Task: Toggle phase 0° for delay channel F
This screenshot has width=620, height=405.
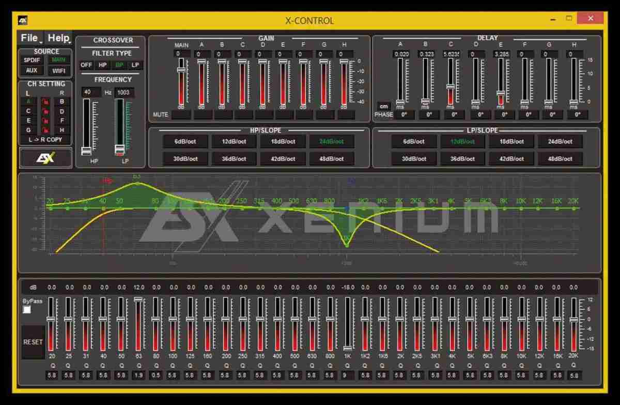Action: pyautogui.click(x=528, y=115)
